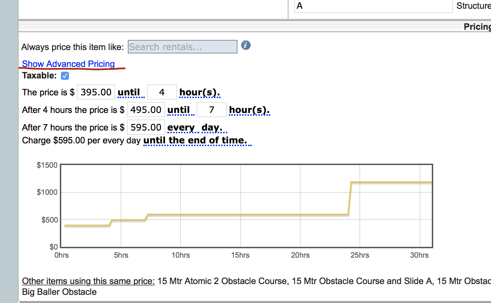Image resolution: width=491 pixels, height=303 pixels.
Task: Open the 'hour(s).' unit selector after 4
Action: click(x=200, y=92)
